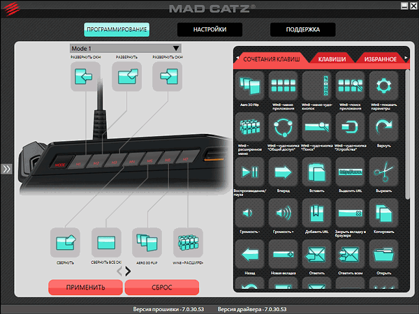Pick the Win8 Search charm icon
The width and height of the screenshot is (419, 314).
316,127
